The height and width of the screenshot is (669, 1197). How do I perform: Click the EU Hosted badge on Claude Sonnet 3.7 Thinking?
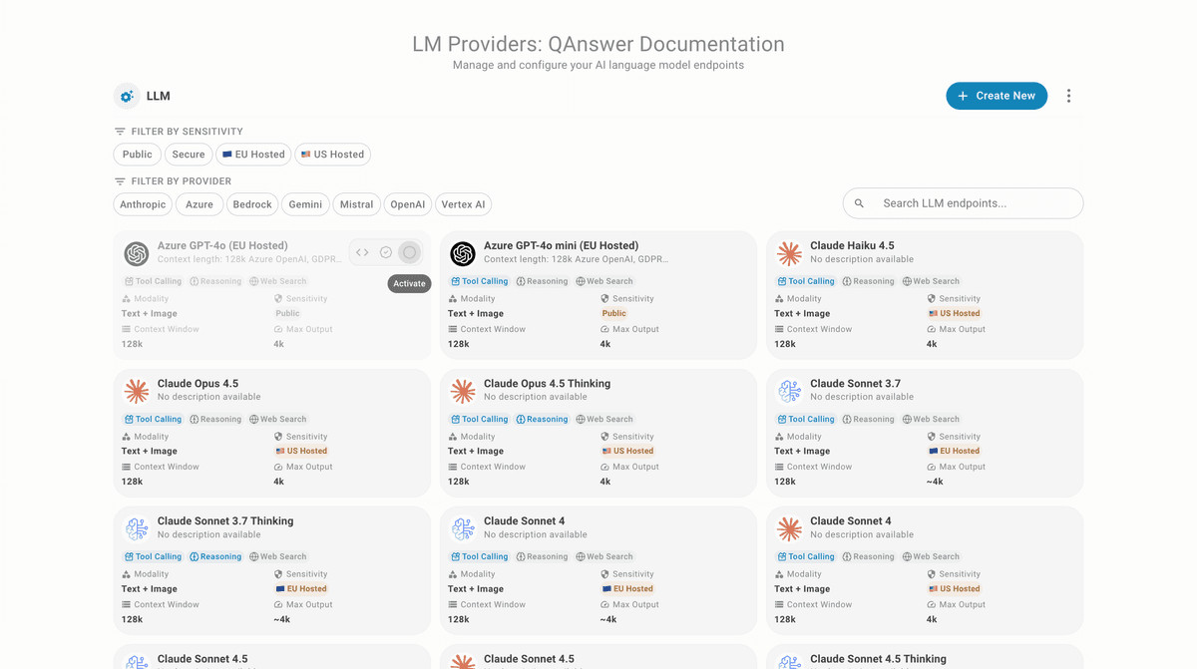click(x=301, y=588)
